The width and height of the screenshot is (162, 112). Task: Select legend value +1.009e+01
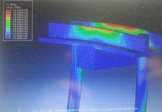[20, 36]
